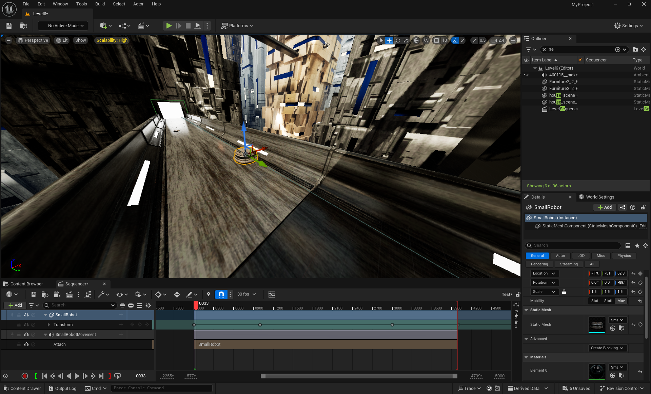651x394 pixels.
Task: Click the timeline horizontal range scrollbar
Action: [x=359, y=376]
